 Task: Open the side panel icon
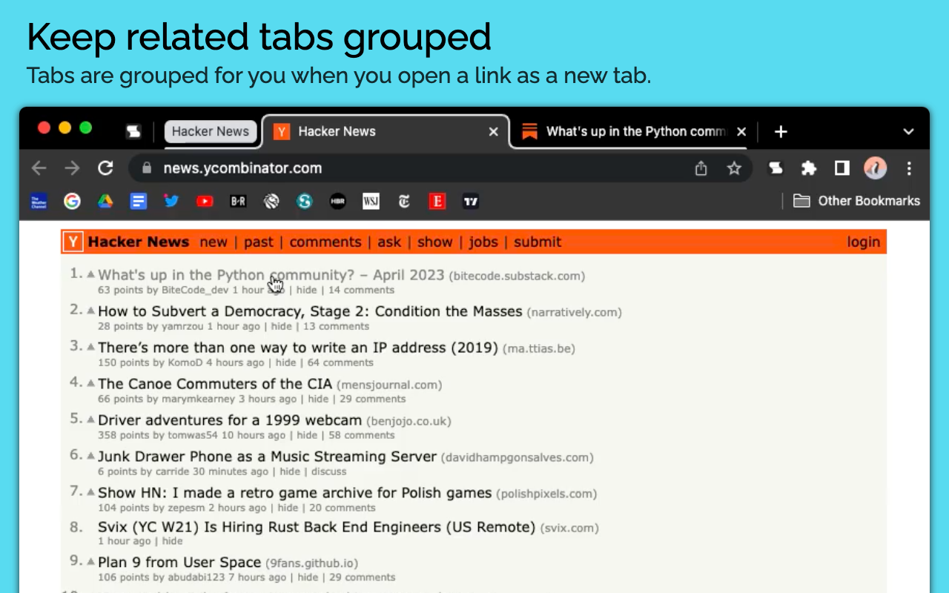pos(841,168)
